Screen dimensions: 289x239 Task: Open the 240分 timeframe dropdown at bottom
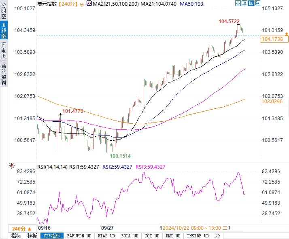[22, 229]
